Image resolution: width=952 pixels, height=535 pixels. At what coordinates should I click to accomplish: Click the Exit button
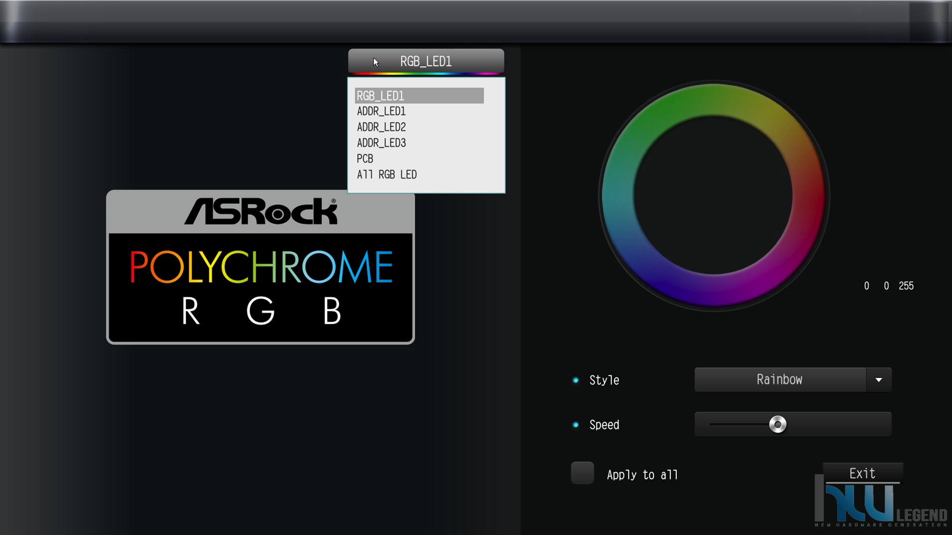pyautogui.click(x=862, y=473)
